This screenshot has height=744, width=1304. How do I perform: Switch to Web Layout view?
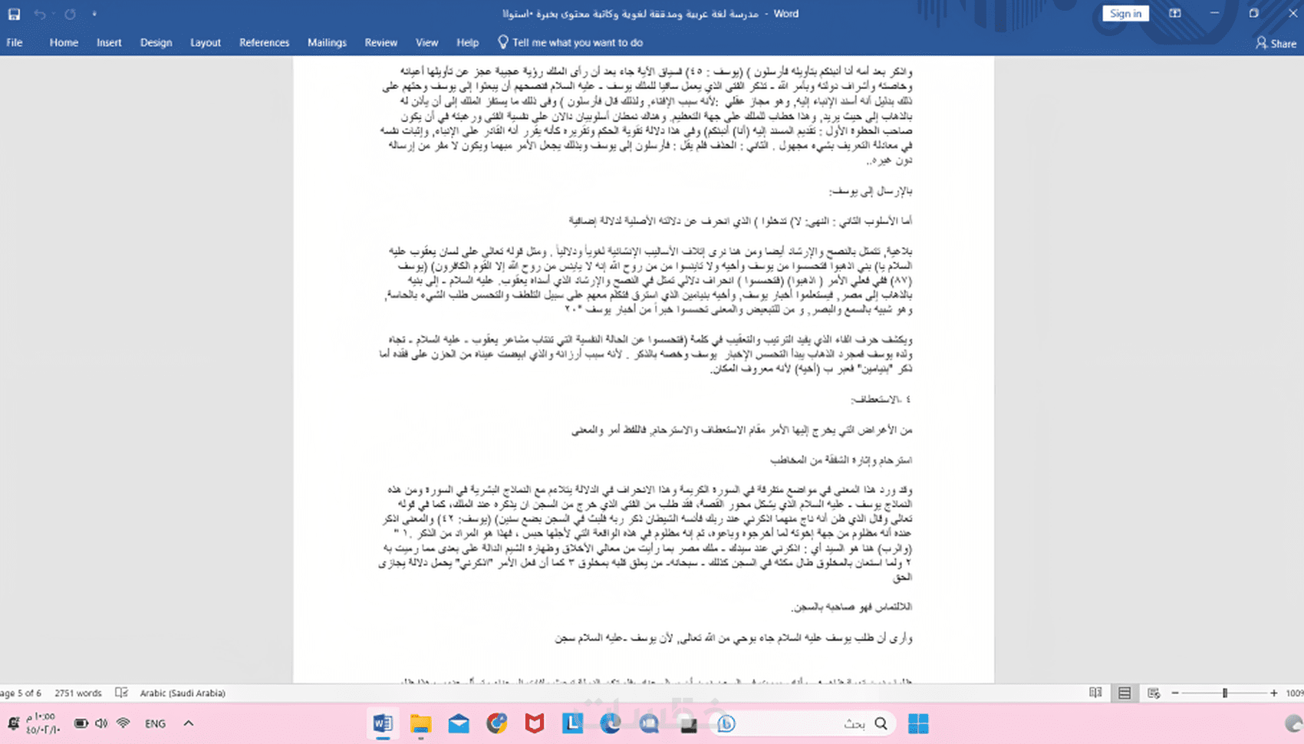click(x=1154, y=693)
